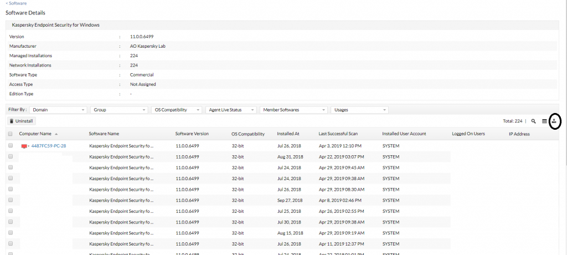Sort by Software Name column header

click(x=104, y=134)
